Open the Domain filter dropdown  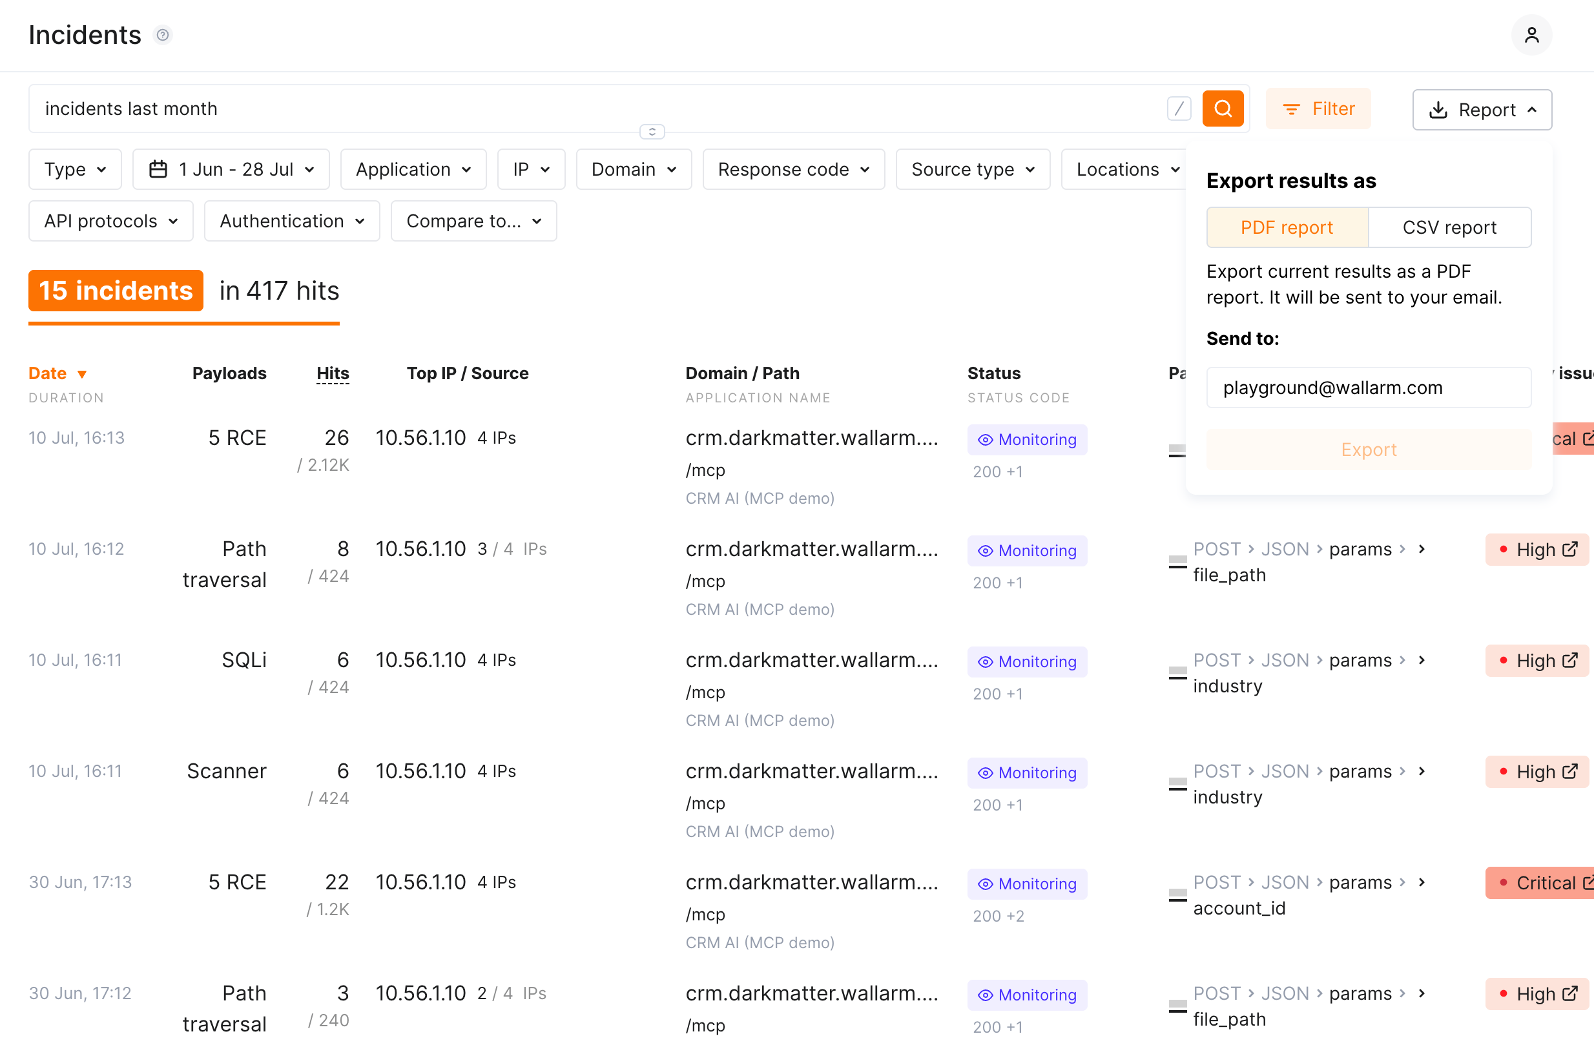pyautogui.click(x=634, y=169)
